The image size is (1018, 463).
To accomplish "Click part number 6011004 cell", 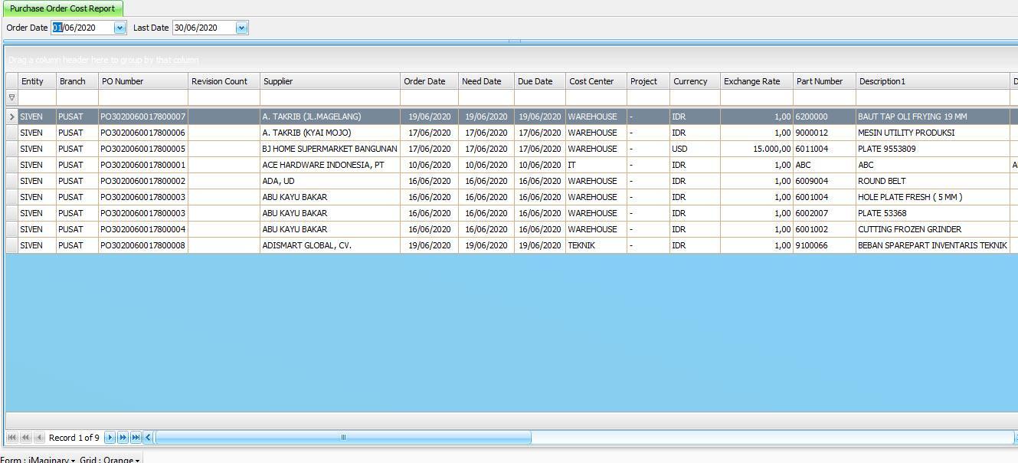I will pyautogui.click(x=824, y=149).
